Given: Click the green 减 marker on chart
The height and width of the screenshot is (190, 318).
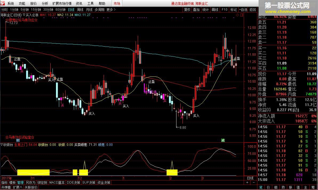Looking at the screenshot, I should coord(223,140).
